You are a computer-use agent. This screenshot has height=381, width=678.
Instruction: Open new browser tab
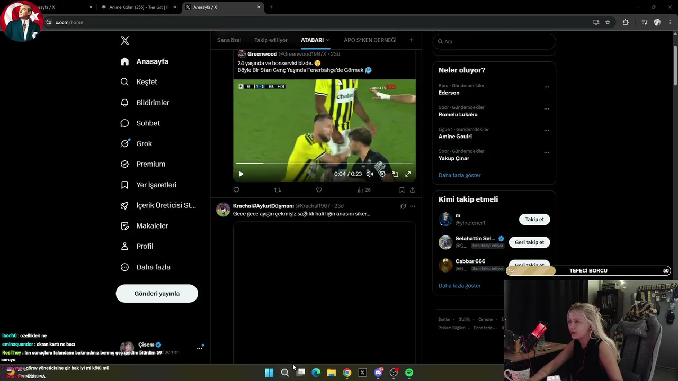point(271,7)
